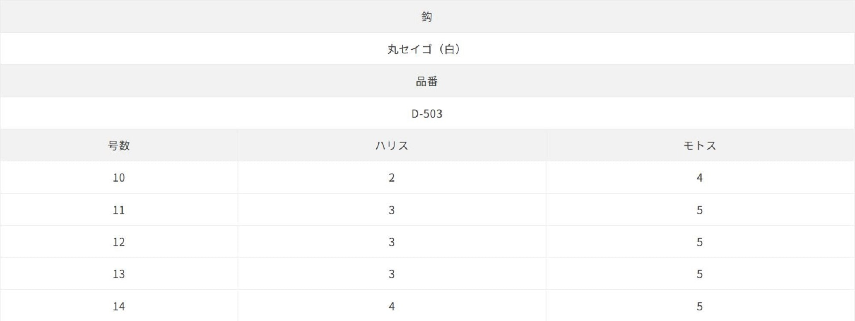855x321 pixels.
Task: Click the ハリス column header
Action: tap(392, 146)
